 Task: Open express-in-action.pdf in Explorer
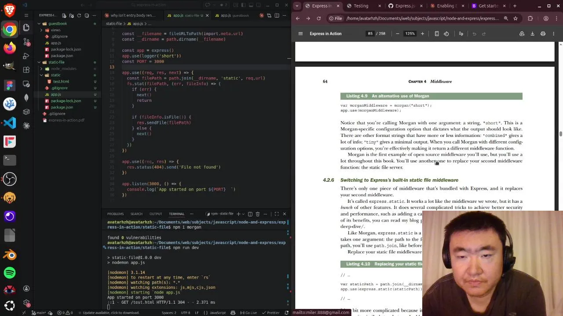pos(66,120)
